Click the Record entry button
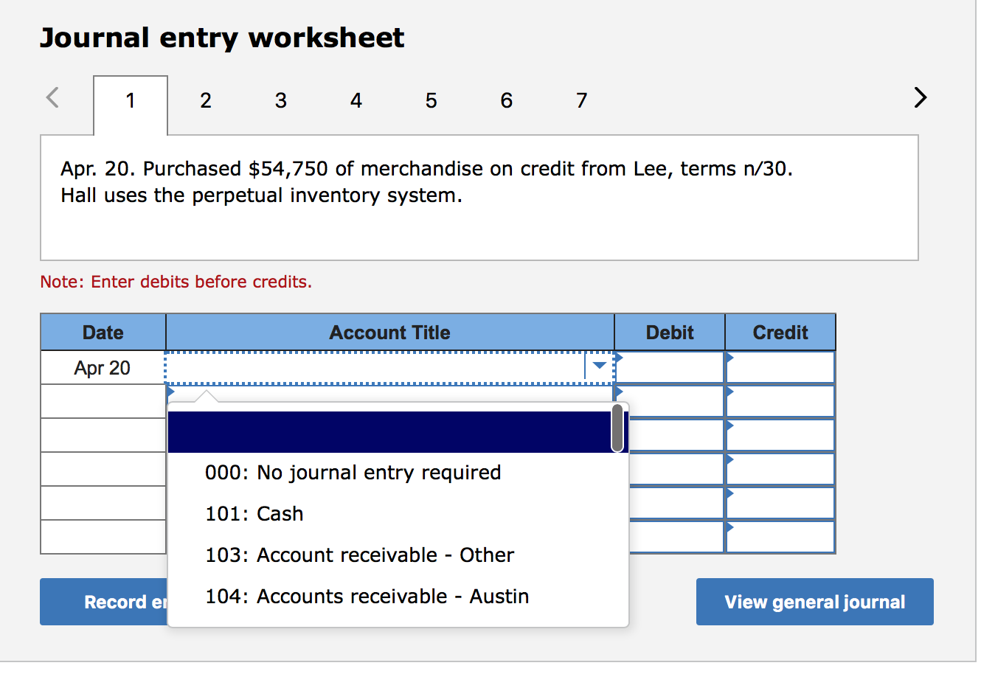The width and height of the screenshot is (981, 674). (104, 602)
